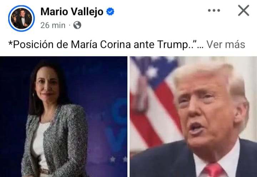Open the left photo of the woman
This screenshot has width=257, height=177.
pyautogui.click(x=64, y=117)
